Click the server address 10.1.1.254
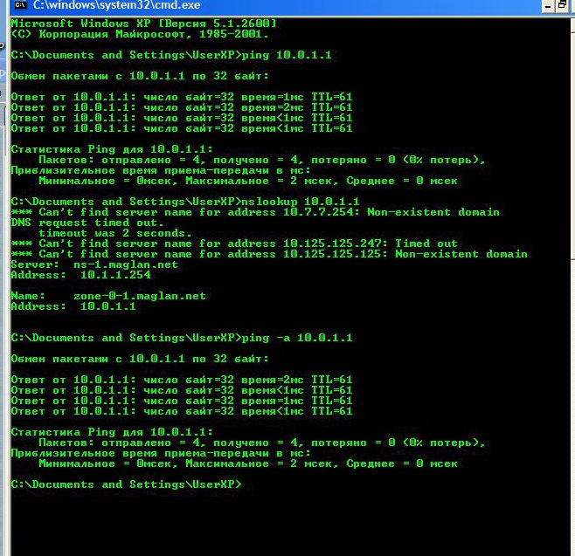 click(115, 275)
